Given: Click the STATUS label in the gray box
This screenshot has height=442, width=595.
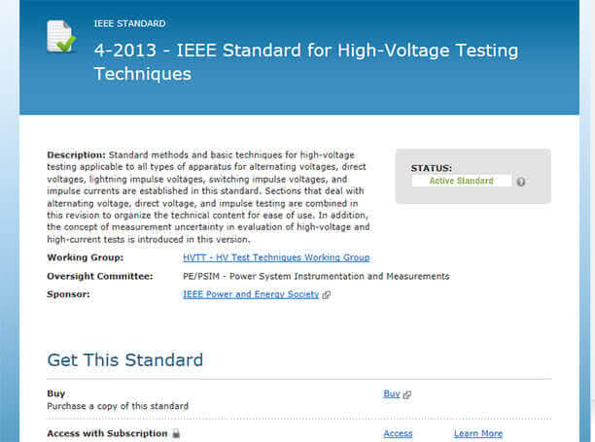Looking at the screenshot, I should click(x=431, y=168).
